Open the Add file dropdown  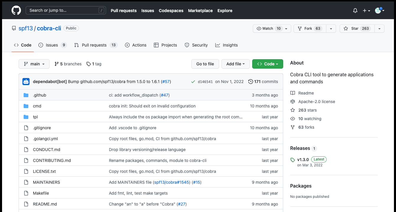coord(235,64)
